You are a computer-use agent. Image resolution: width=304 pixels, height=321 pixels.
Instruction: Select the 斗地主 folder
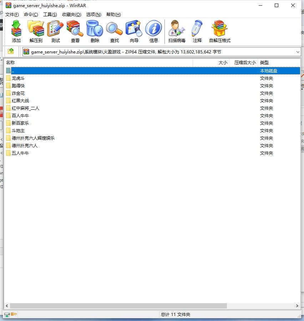tap(18, 131)
